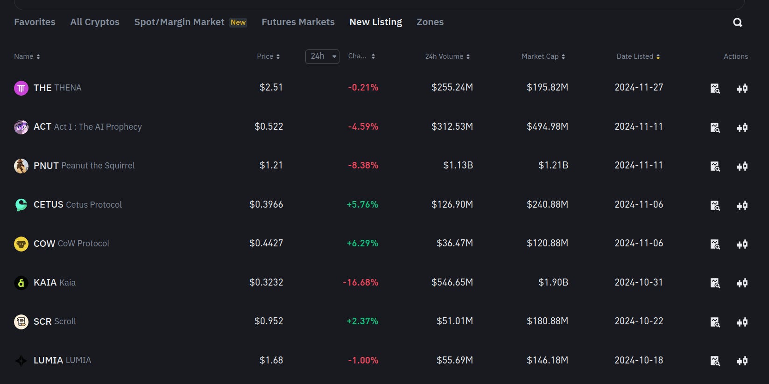Switch to the All Cryptos tab
Viewport: 769px width, 384px height.
95,22
